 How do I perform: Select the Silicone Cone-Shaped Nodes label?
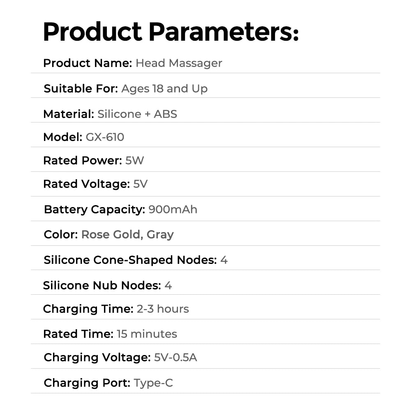point(130,260)
